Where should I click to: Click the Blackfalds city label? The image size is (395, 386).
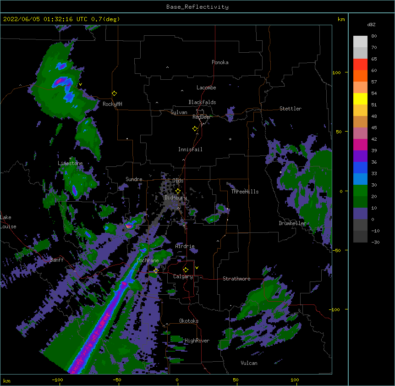[x=202, y=102]
